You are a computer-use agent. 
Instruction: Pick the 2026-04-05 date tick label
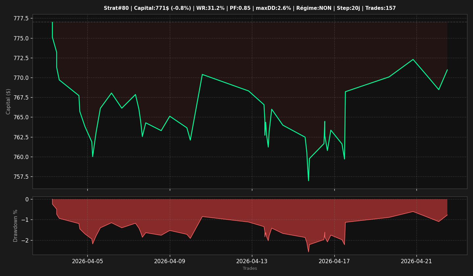(x=87, y=262)
